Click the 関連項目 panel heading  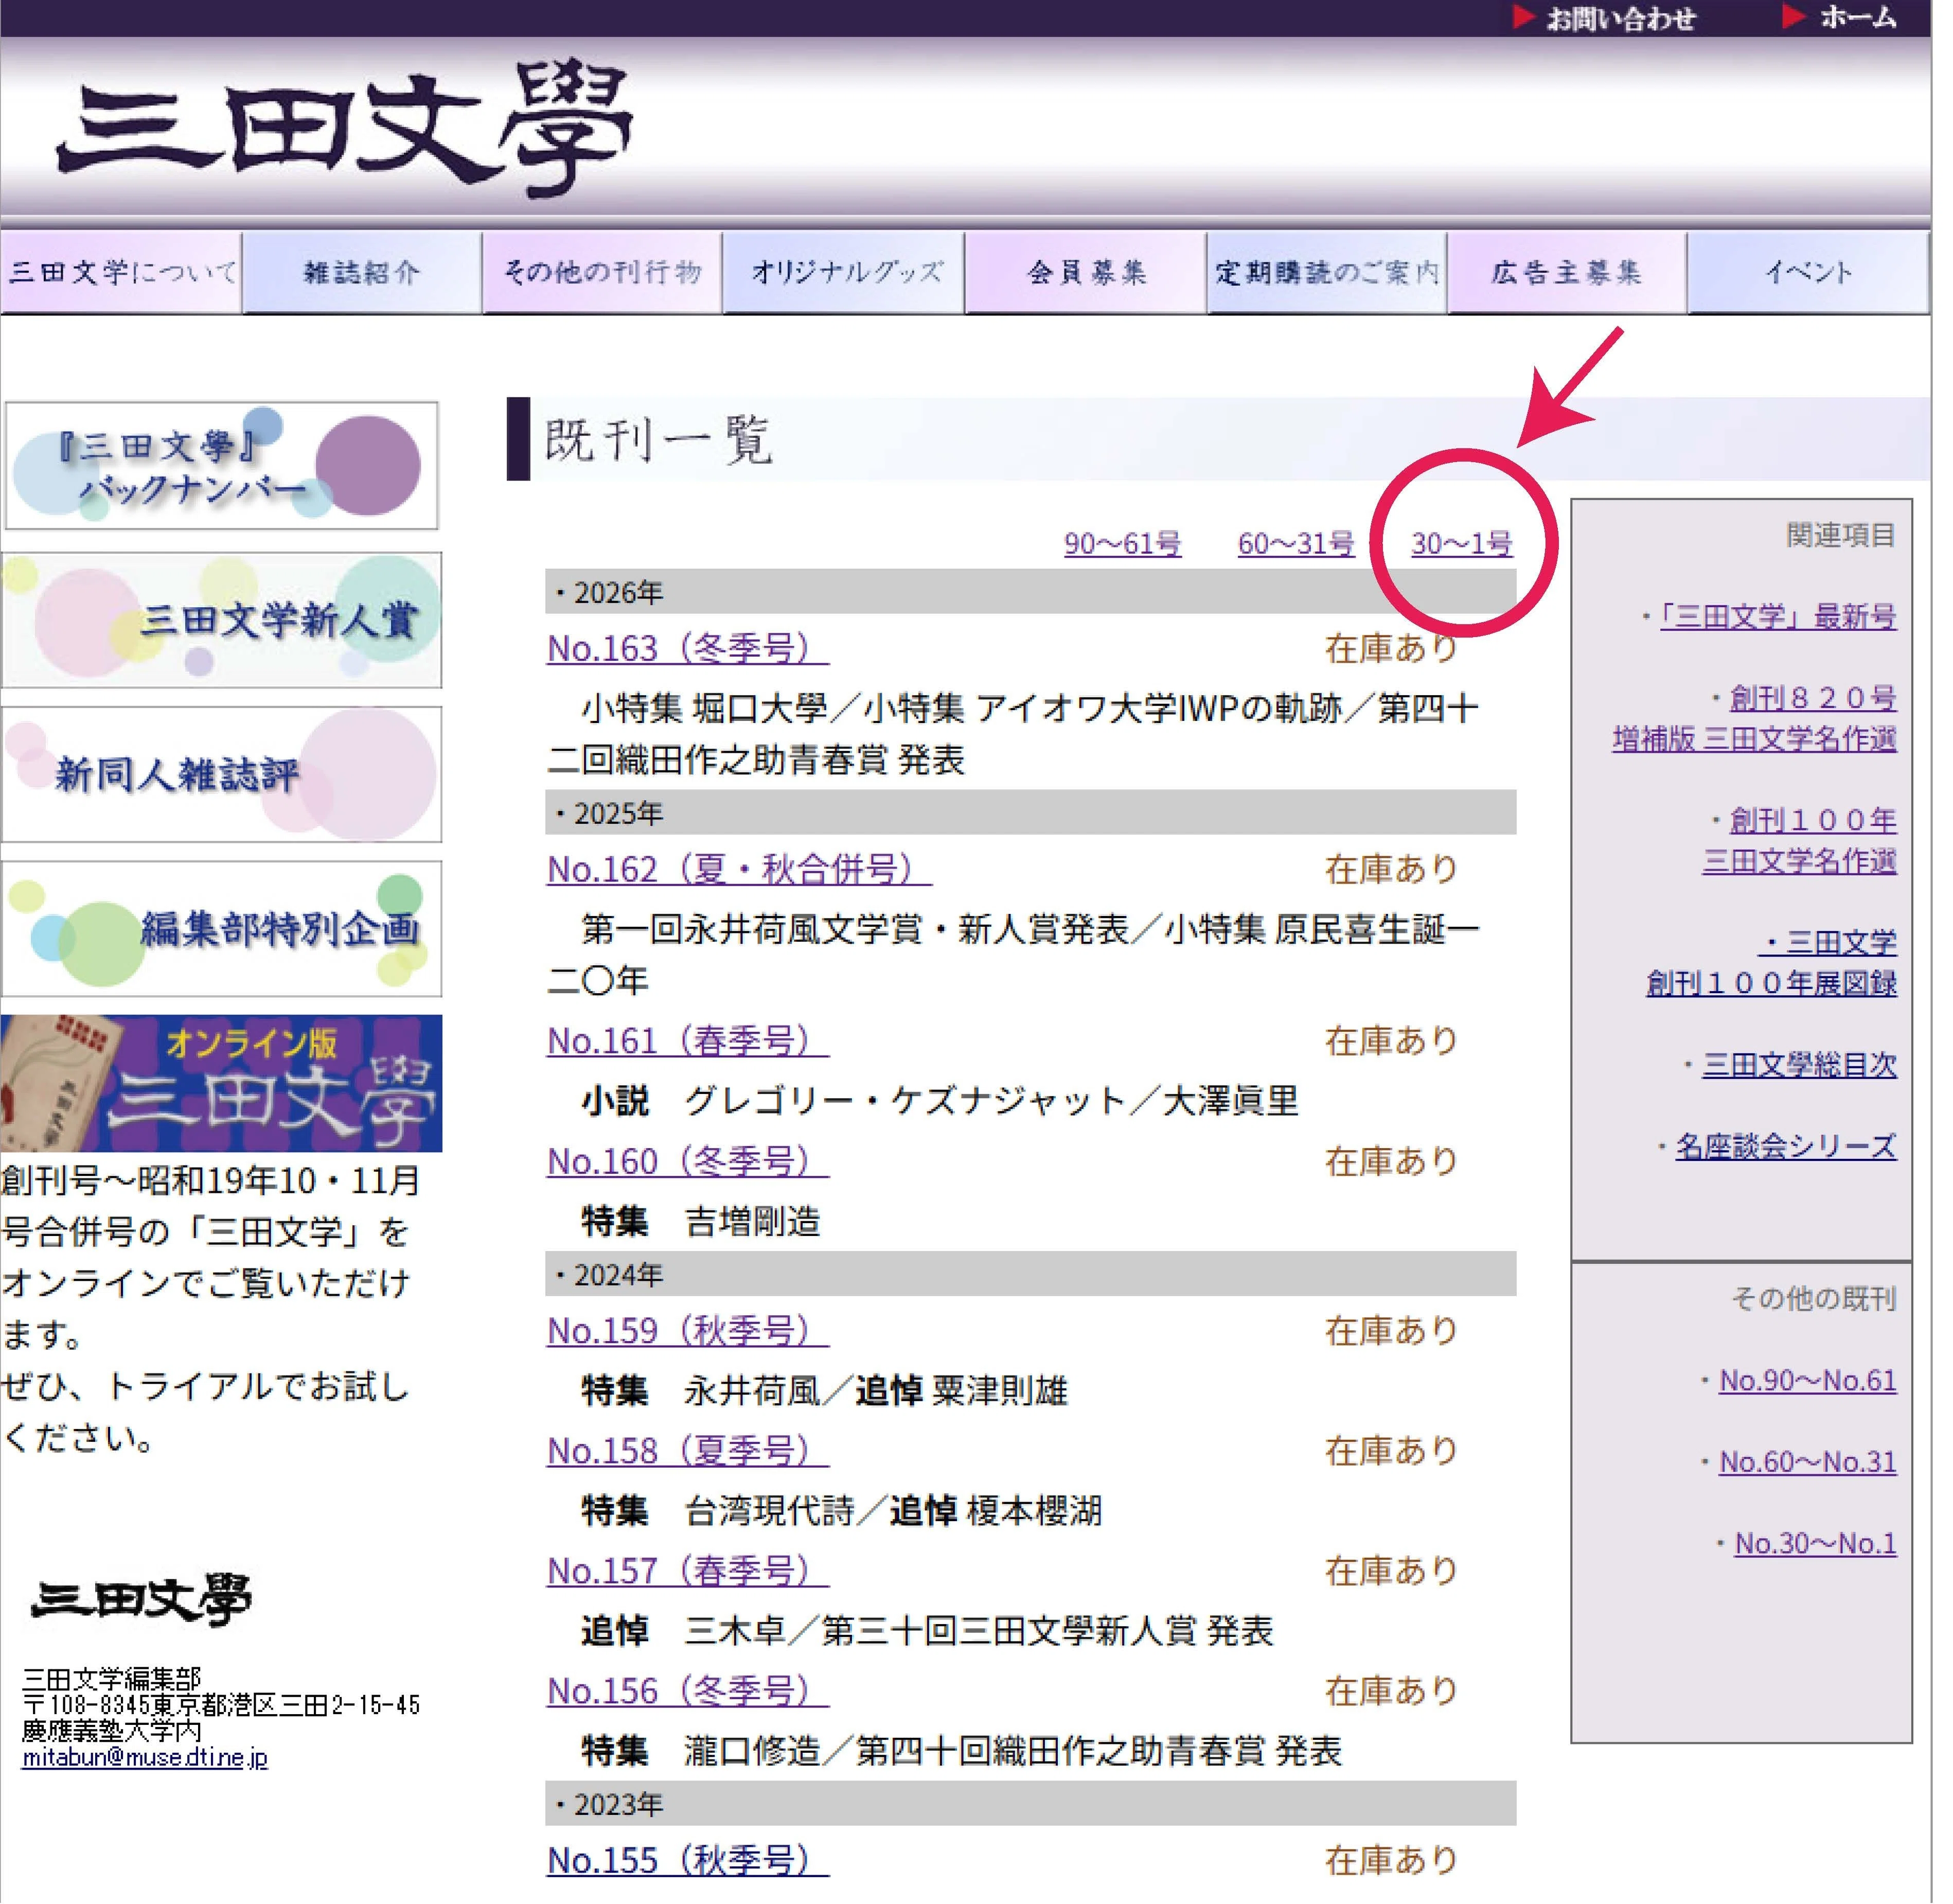click(1841, 535)
